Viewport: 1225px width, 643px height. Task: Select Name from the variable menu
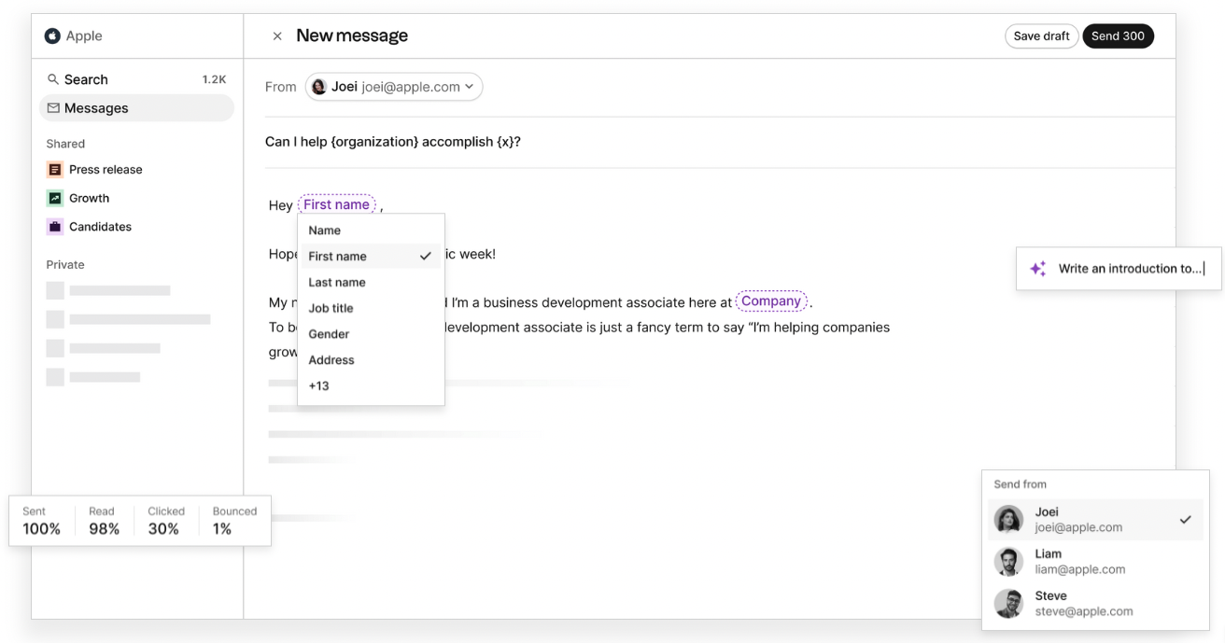coord(371,231)
